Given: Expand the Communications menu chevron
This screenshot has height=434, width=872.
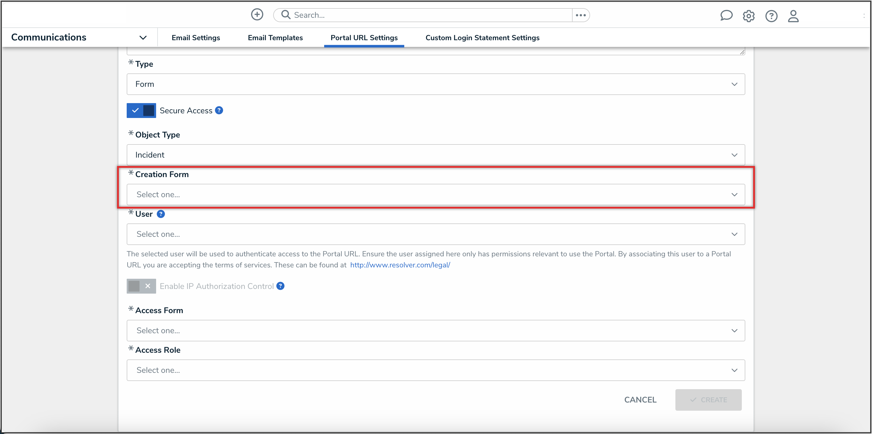Looking at the screenshot, I should pos(143,38).
